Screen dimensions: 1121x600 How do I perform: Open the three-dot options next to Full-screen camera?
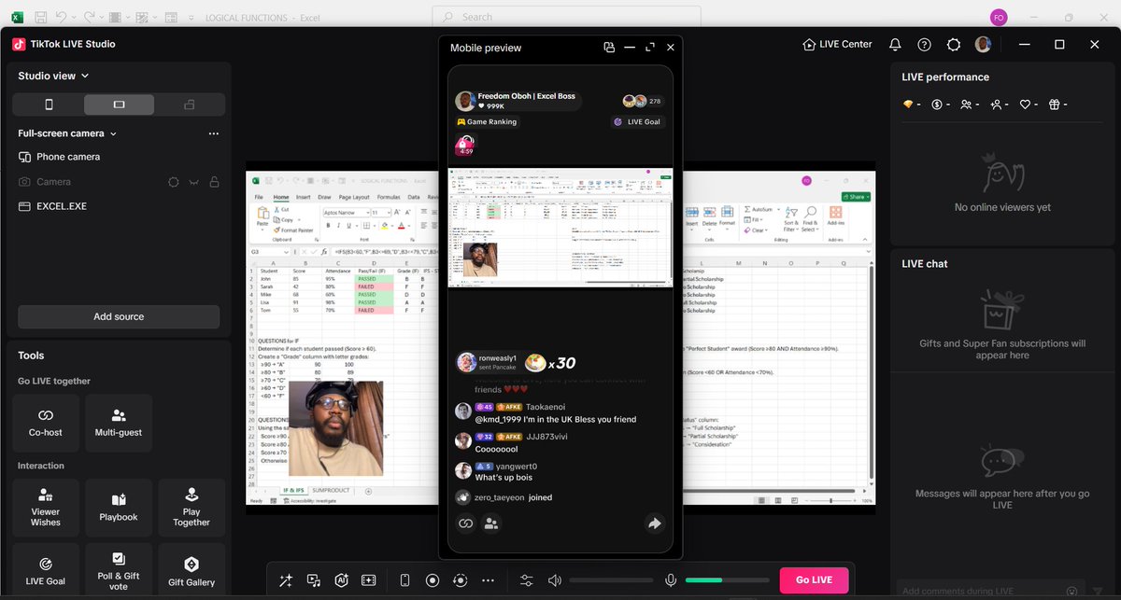214,133
